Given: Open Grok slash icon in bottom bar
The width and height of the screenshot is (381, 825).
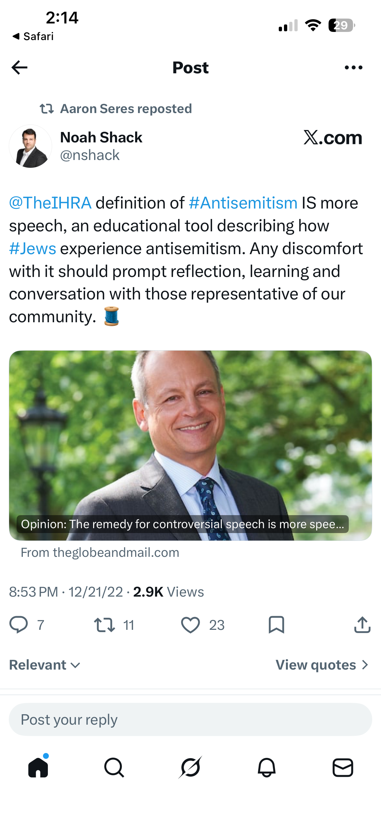Looking at the screenshot, I should tap(190, 767).
